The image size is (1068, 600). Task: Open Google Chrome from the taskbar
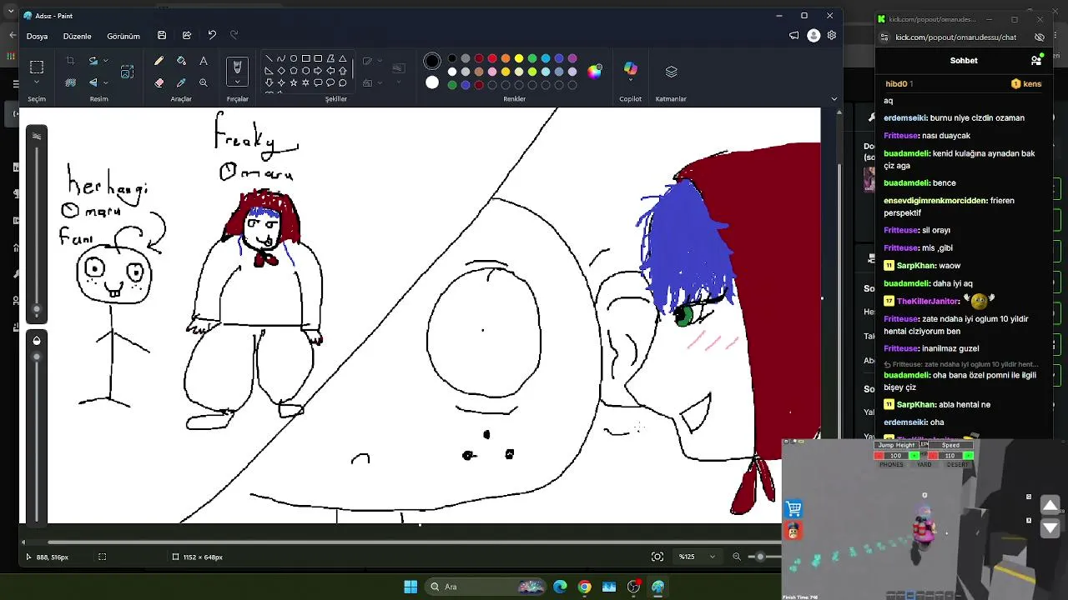click(584, 587)
